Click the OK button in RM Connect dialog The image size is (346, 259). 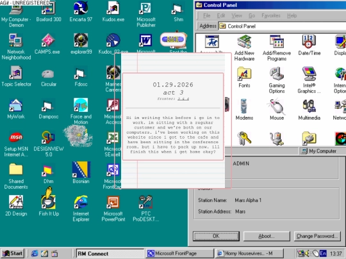click(x=216, y=236)
